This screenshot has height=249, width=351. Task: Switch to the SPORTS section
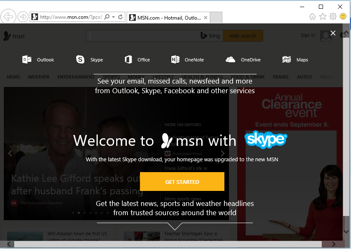pos(111,77)
